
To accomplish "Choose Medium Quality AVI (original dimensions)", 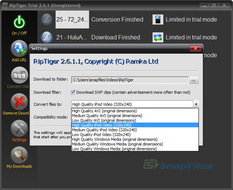I will coord(135,116).
